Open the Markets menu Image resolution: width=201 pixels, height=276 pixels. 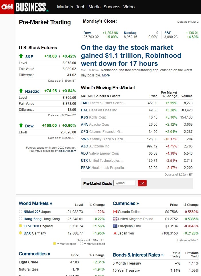pos(65,7)
